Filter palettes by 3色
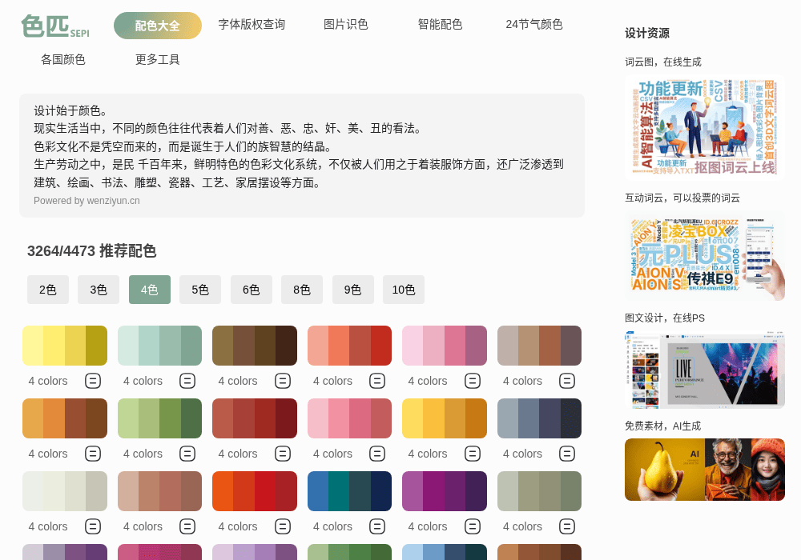This screenshot has height=560, width=801. click(x=98, y=290)
